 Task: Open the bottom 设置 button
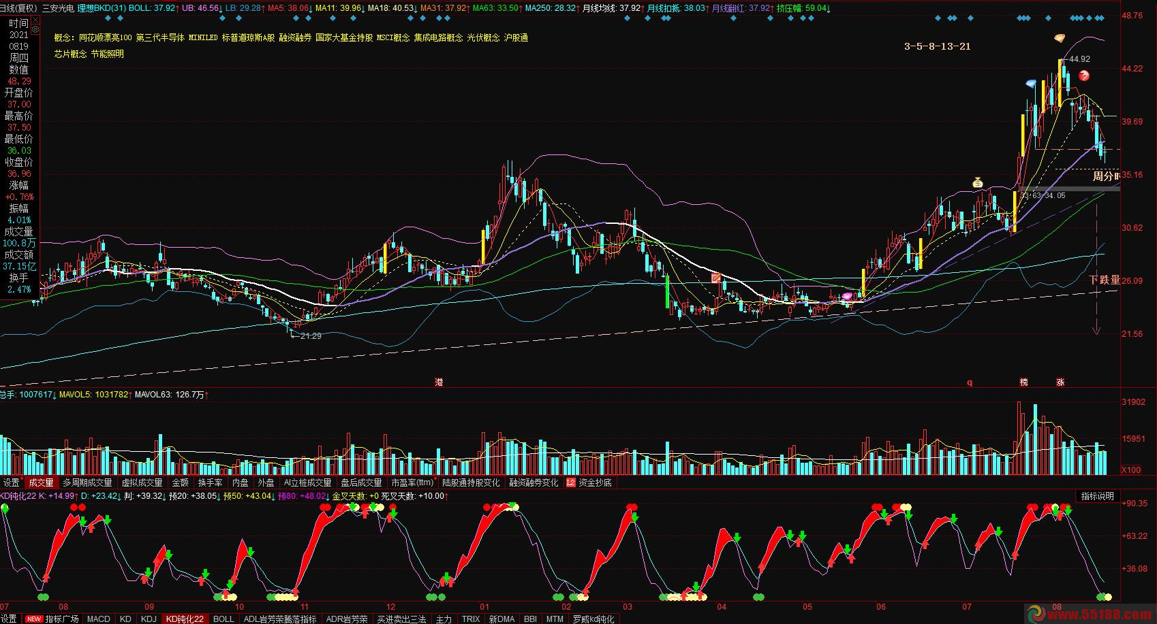coord(8,619)
